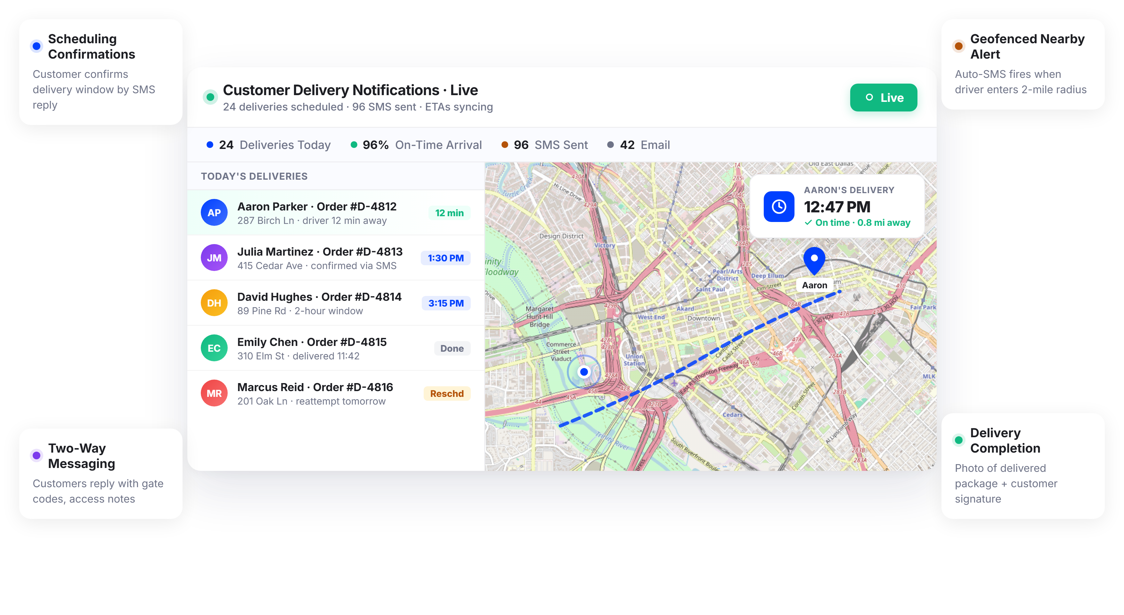This screenshot has width=1124, height=615.
Task: Select the 1:30 PM badge on Julia Martinez row
Action: (x=445, y=258)
